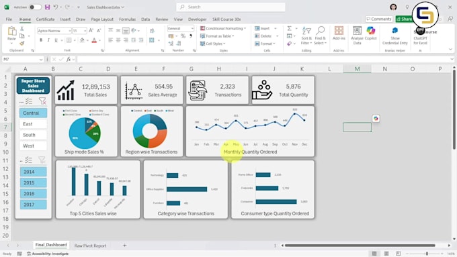The height and width of the screenshot is (257, 457).
Task: Toggle year 2014 in slicer
Action: click(x=33, y=172)
